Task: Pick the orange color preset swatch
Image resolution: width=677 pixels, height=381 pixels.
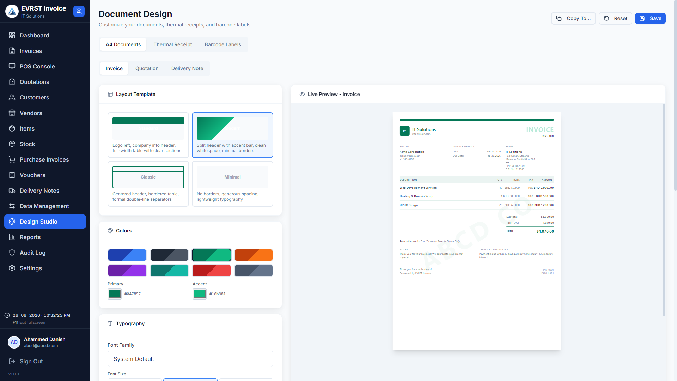Action: 254,255
